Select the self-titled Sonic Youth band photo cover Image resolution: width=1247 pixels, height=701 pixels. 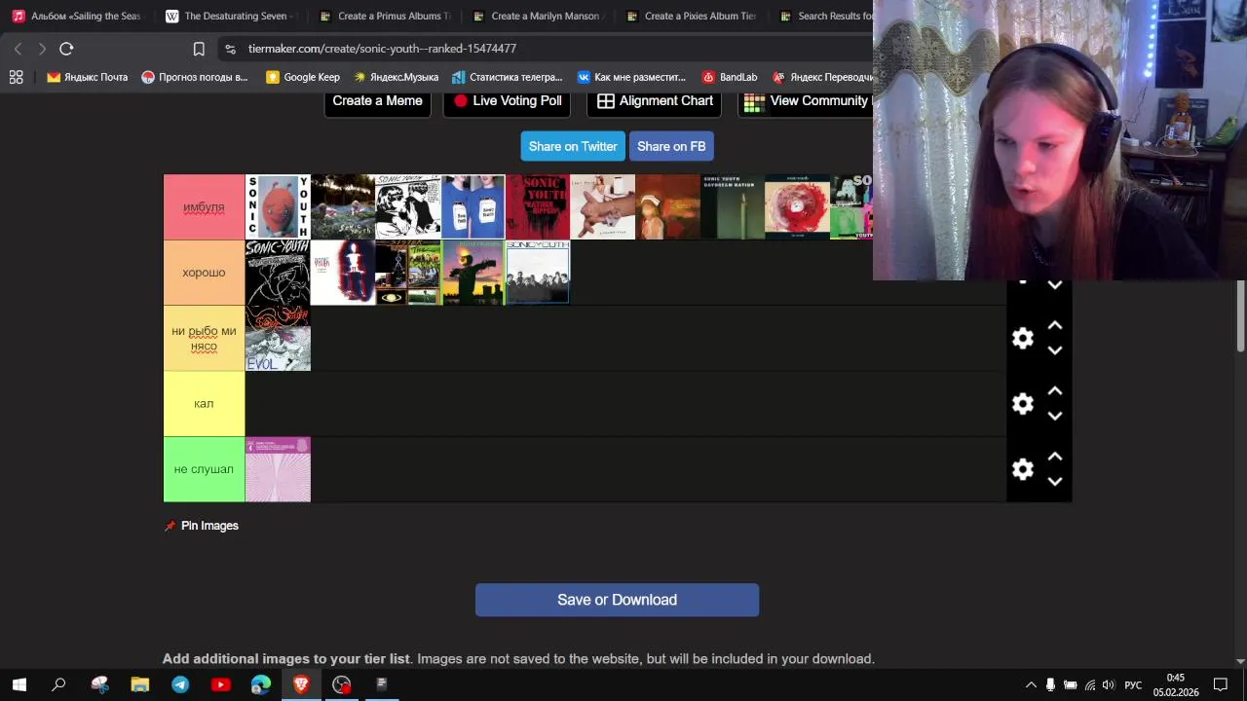pos(538,273)
